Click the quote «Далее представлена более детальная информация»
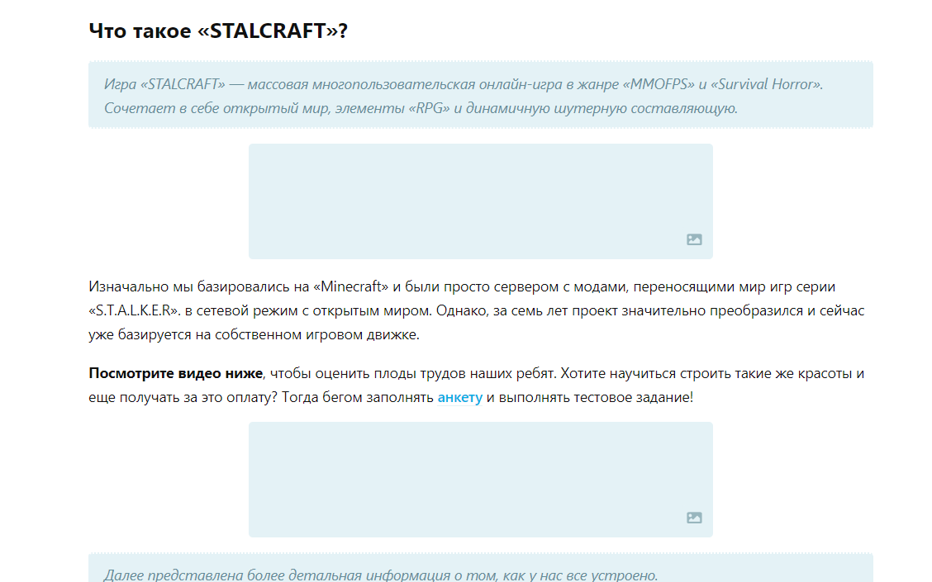 380,575
